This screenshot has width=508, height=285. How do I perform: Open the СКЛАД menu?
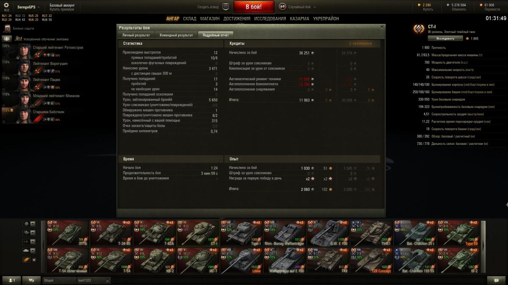click(x=190, y=19)
